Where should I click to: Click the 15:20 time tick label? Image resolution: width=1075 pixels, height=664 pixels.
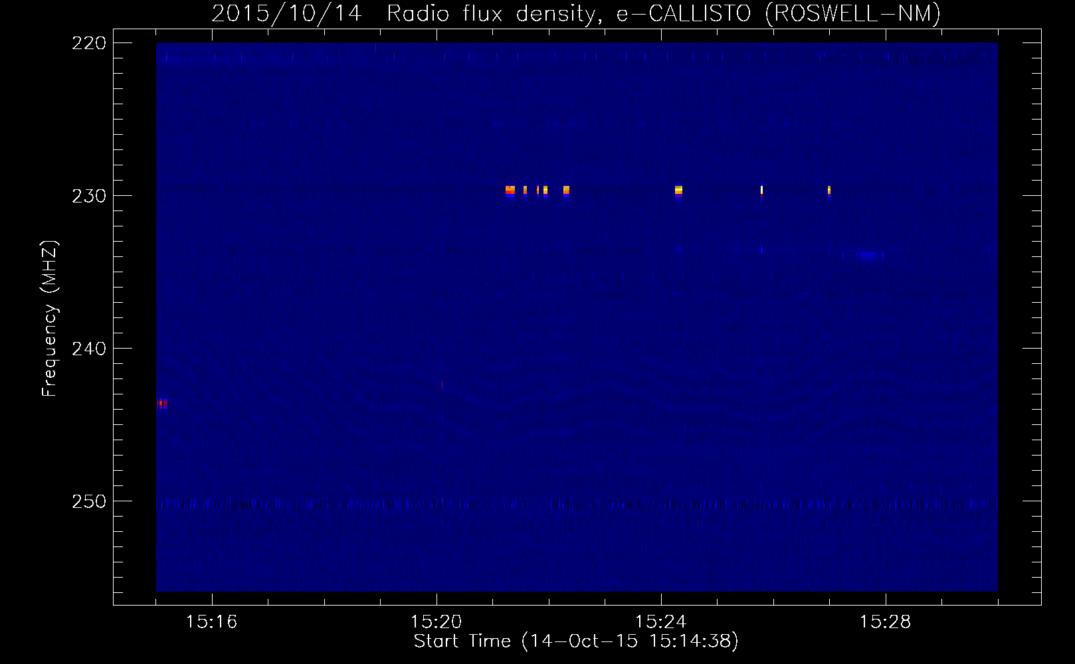(436, 622)
